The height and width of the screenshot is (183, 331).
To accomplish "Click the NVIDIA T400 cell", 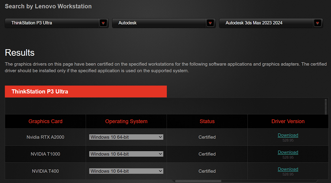I will (x=46, y=171).
